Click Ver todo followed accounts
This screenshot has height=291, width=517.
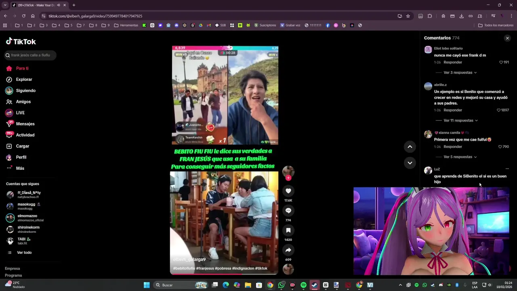tap(24, 253)
